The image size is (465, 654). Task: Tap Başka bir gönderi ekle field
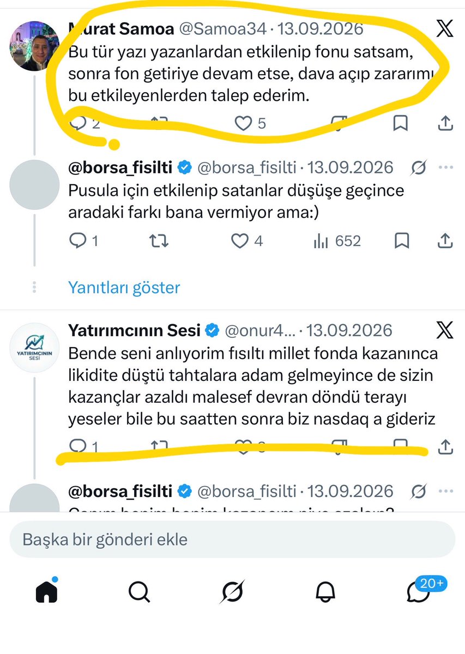[x=232, y=540]
